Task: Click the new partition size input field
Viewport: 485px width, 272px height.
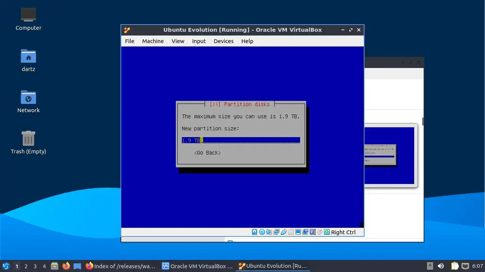Action: (241, 140)
